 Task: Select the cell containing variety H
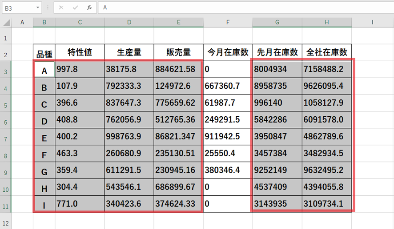pos(44,187)
